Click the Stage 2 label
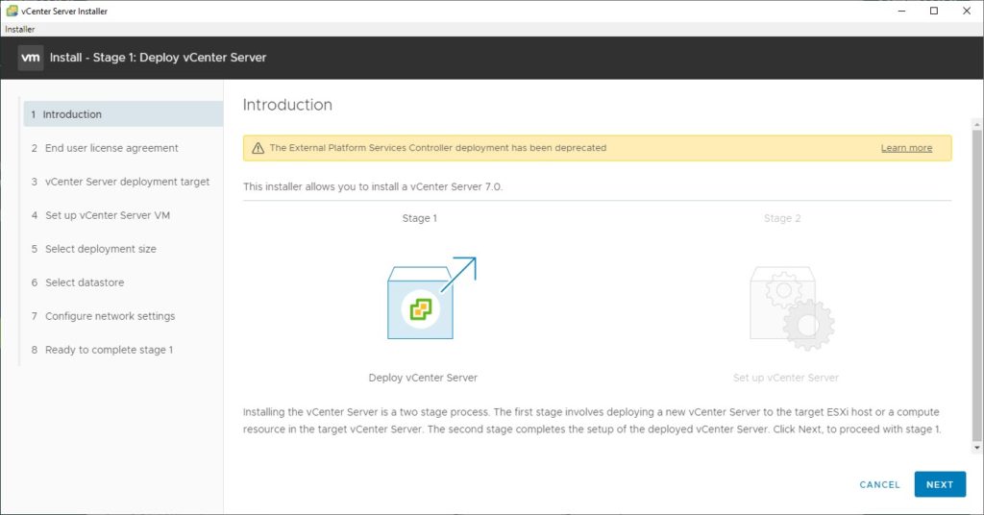This screenshot has width=984, height=515. [x=782, y=218]
